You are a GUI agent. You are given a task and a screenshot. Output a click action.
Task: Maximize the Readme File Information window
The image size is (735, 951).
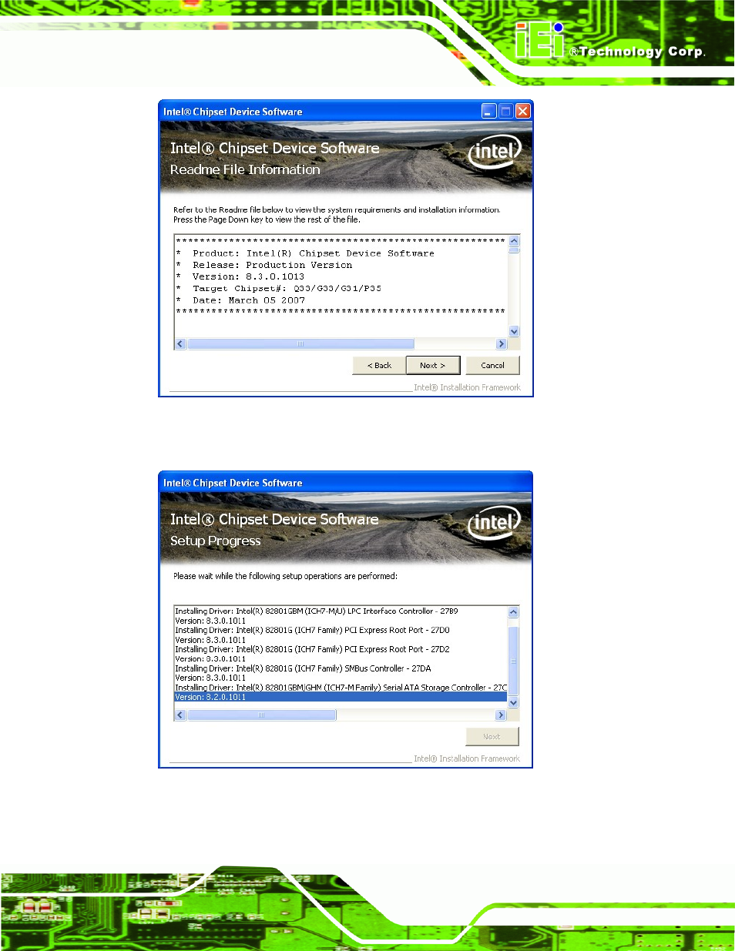click(505, 112)
